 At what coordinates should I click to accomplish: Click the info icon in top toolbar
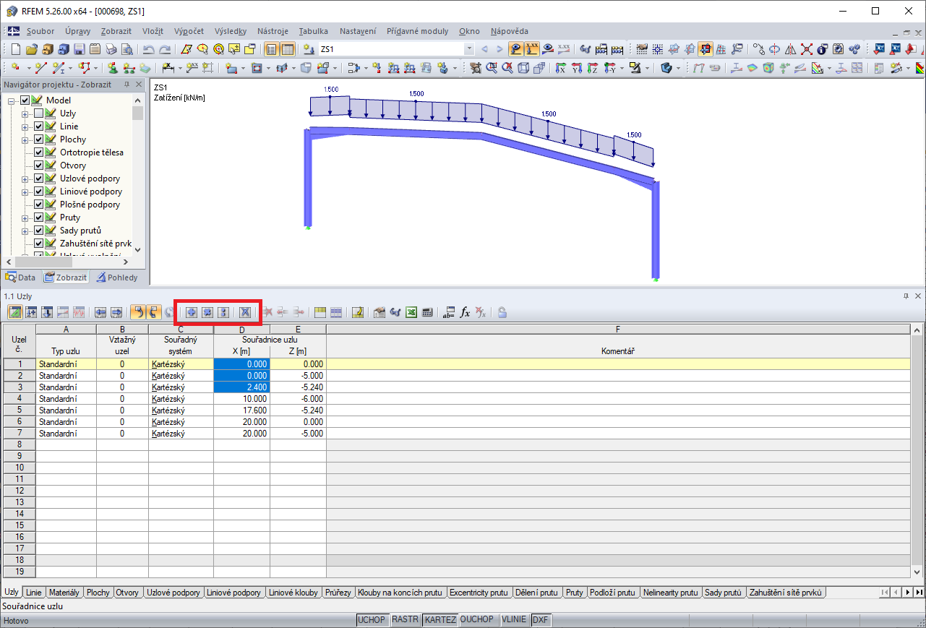(822, 50)
